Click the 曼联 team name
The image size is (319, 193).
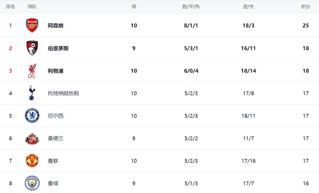(x=53, y=161)
